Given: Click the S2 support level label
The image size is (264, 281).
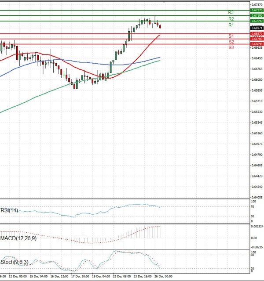Looking at the screenshot, I should click(231, 42).
